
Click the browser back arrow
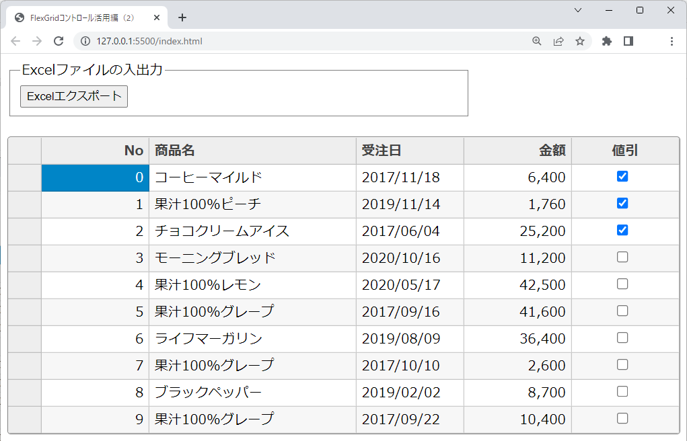(x=15, y=41)
